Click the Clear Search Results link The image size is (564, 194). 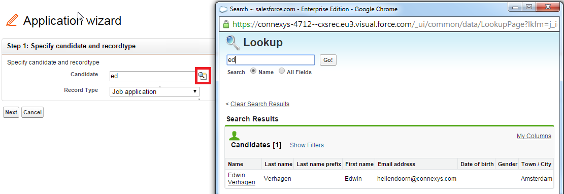click(x=260, y=104)
